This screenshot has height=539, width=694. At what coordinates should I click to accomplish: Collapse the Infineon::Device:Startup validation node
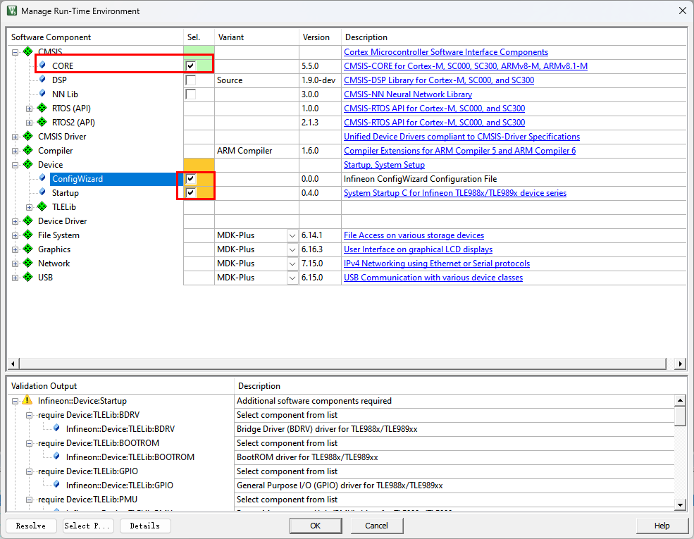pyautogui.click(x=15, y=401)
